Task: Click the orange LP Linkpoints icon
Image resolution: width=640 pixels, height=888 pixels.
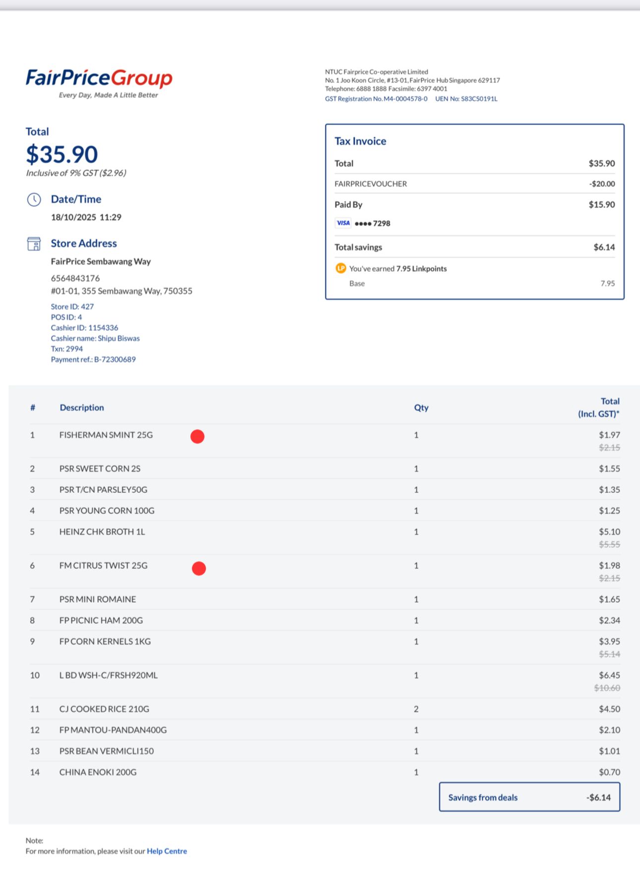Action: click(x=341, y=268)
